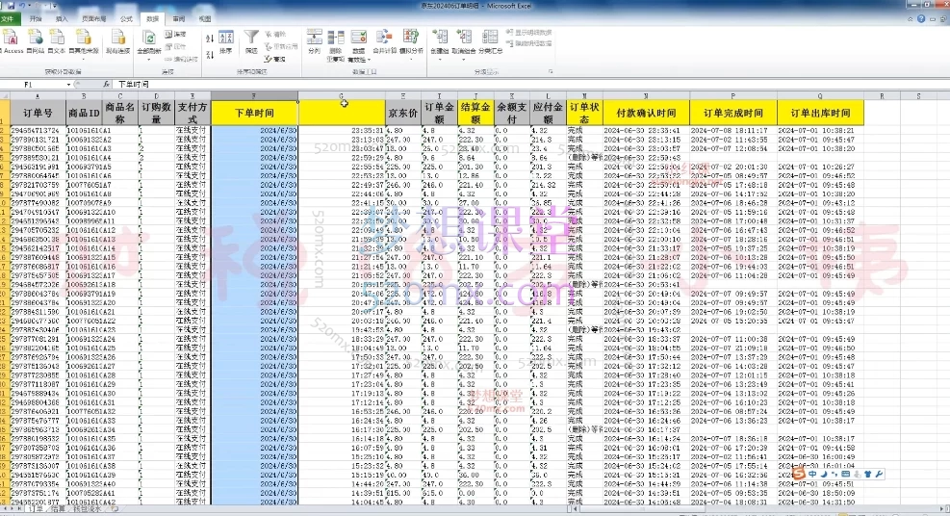Click header cell 应付金额
Viewport: 950px width, 516px height.
click(548, 113)
